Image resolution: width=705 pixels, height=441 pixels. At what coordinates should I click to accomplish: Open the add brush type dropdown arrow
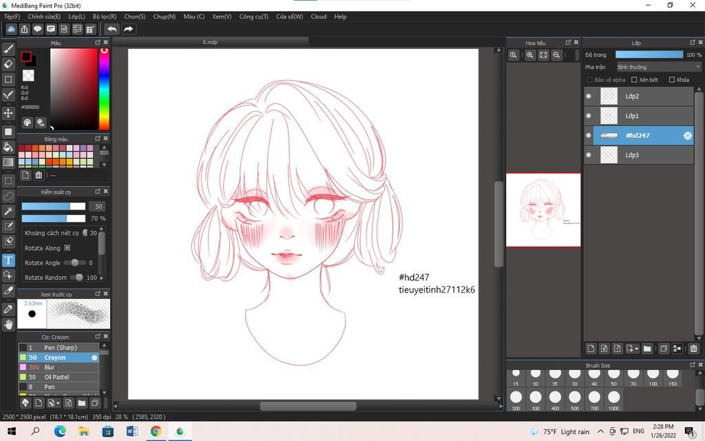coord(54,402)
